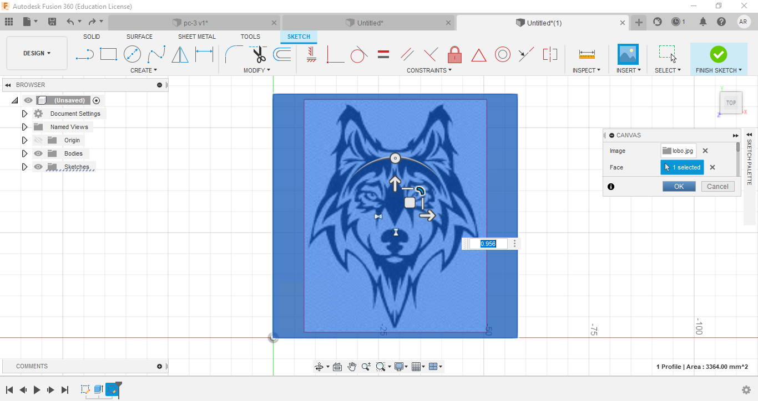Viewport: 758px width, 401px height.
Task: Cancel the Canvas dialog
Action: coord(717,187)
